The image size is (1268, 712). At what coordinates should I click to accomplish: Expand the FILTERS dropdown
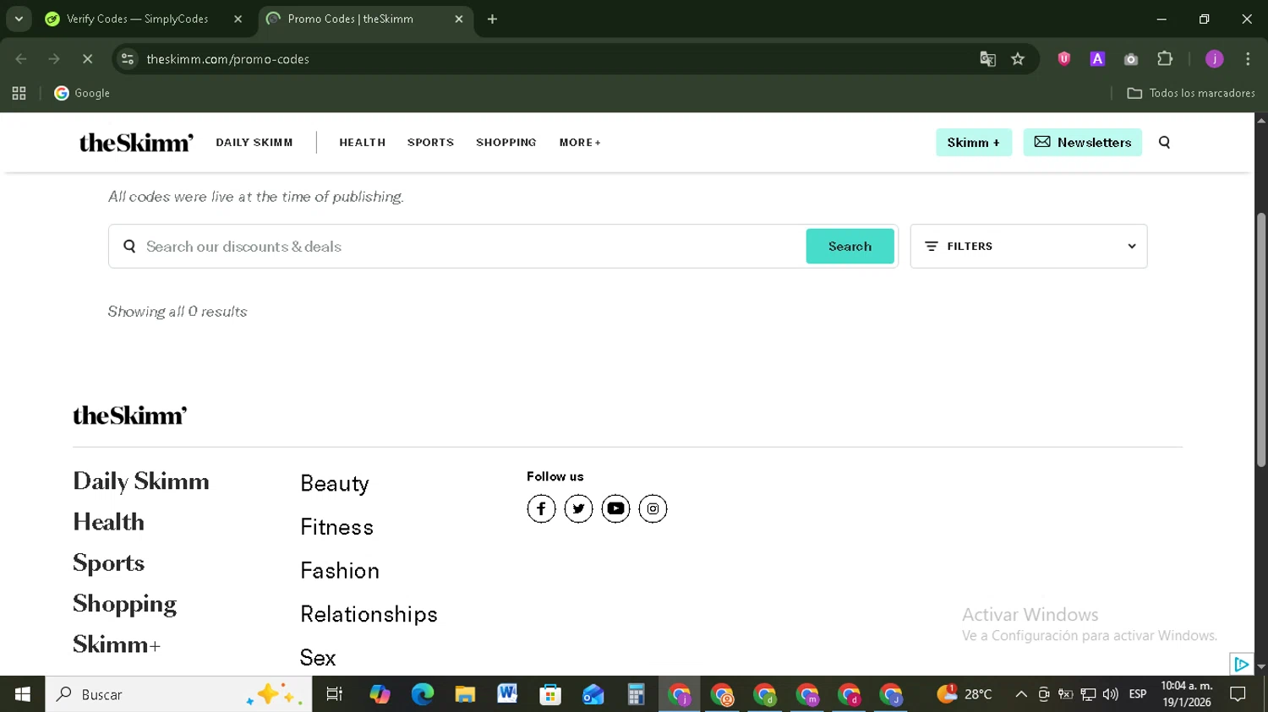click(1029, 247)
